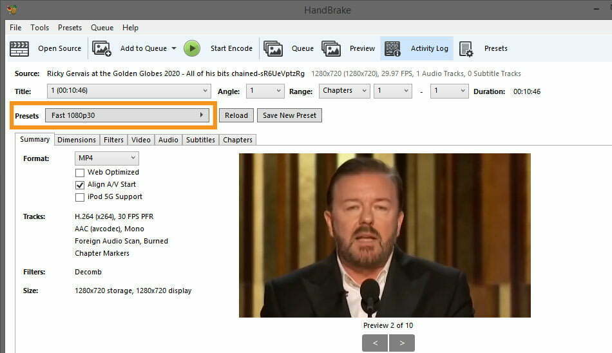
Task: Minimize the HandBrake window
Action: point(597,9)
